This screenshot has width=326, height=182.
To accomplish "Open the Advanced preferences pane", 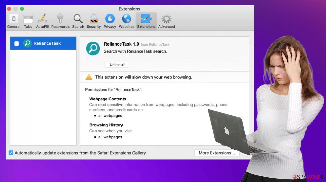I will click(167, 22).
